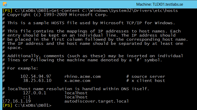Image resolution: width=197 pixels, height=110 pixels.
Task: Click the Exchange Management Shell window icon
Action: pyautogui.click(x=5, y=4)
